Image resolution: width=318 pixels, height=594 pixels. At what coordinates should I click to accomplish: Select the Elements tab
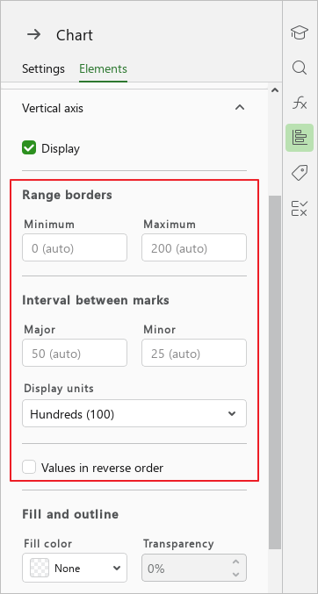point(103,69)
